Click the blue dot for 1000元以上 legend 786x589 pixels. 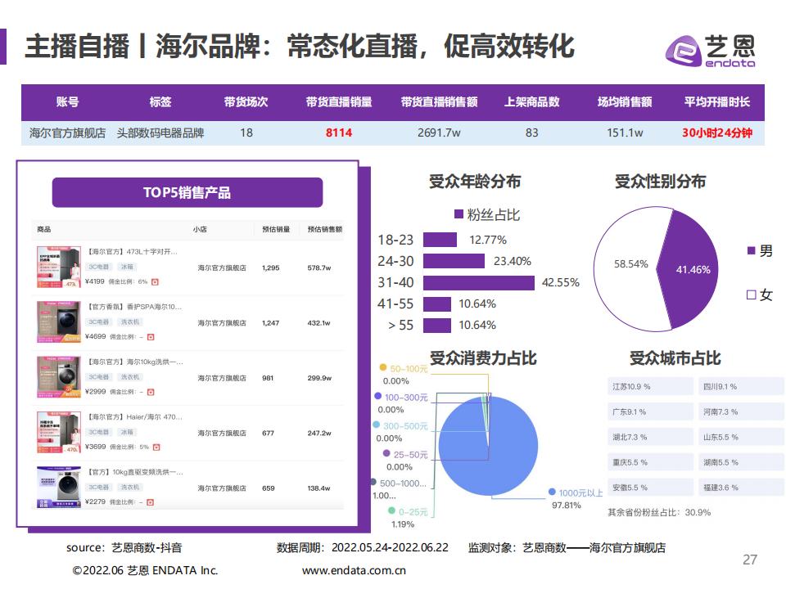pos(552,492)
